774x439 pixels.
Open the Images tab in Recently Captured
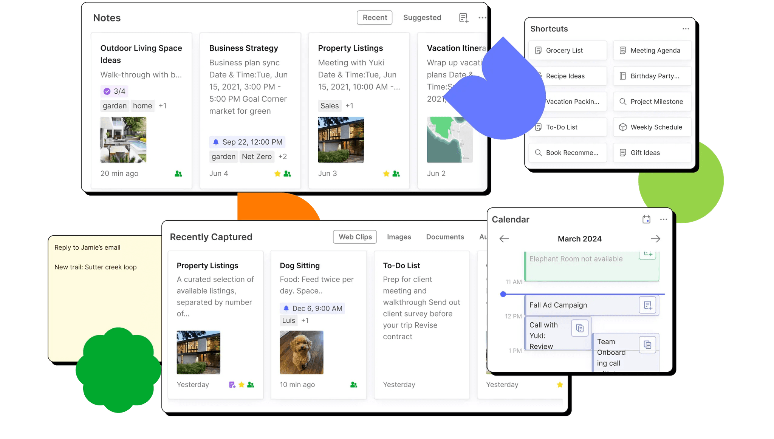(x=399, y=237)
